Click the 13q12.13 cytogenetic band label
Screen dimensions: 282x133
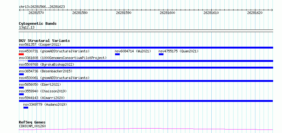[27, 28]
